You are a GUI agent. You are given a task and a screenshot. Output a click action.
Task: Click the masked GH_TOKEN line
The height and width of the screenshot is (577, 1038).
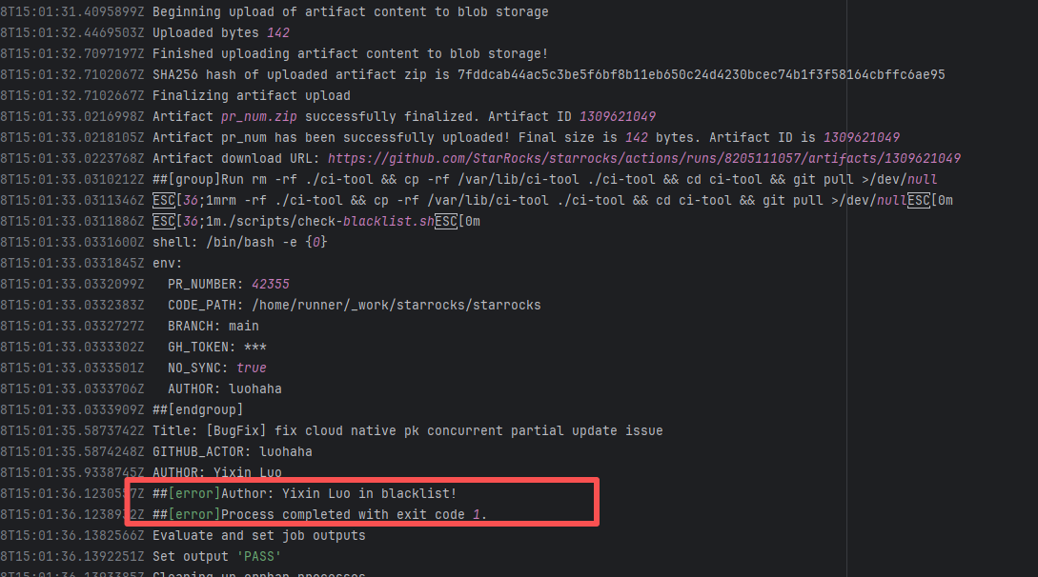[216, 347]
